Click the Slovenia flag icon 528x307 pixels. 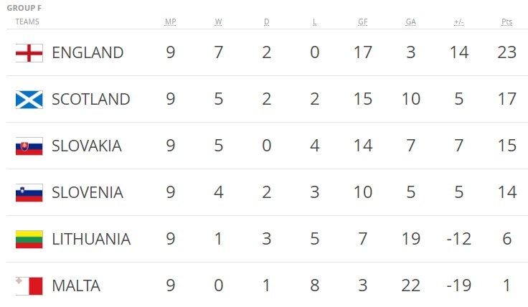29,193
